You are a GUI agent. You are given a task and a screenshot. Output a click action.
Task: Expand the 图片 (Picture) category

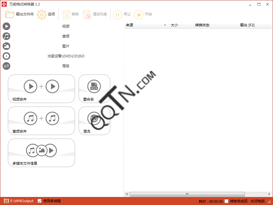(66, 46)
